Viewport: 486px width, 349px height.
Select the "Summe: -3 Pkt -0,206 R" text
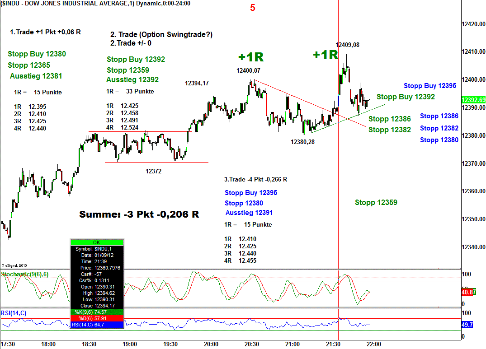pos(139,214)
